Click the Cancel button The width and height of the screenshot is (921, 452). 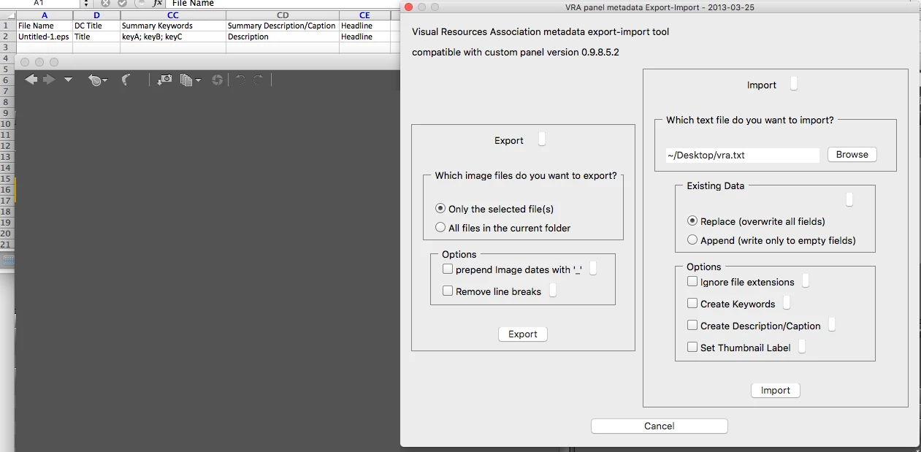[660, 426]
